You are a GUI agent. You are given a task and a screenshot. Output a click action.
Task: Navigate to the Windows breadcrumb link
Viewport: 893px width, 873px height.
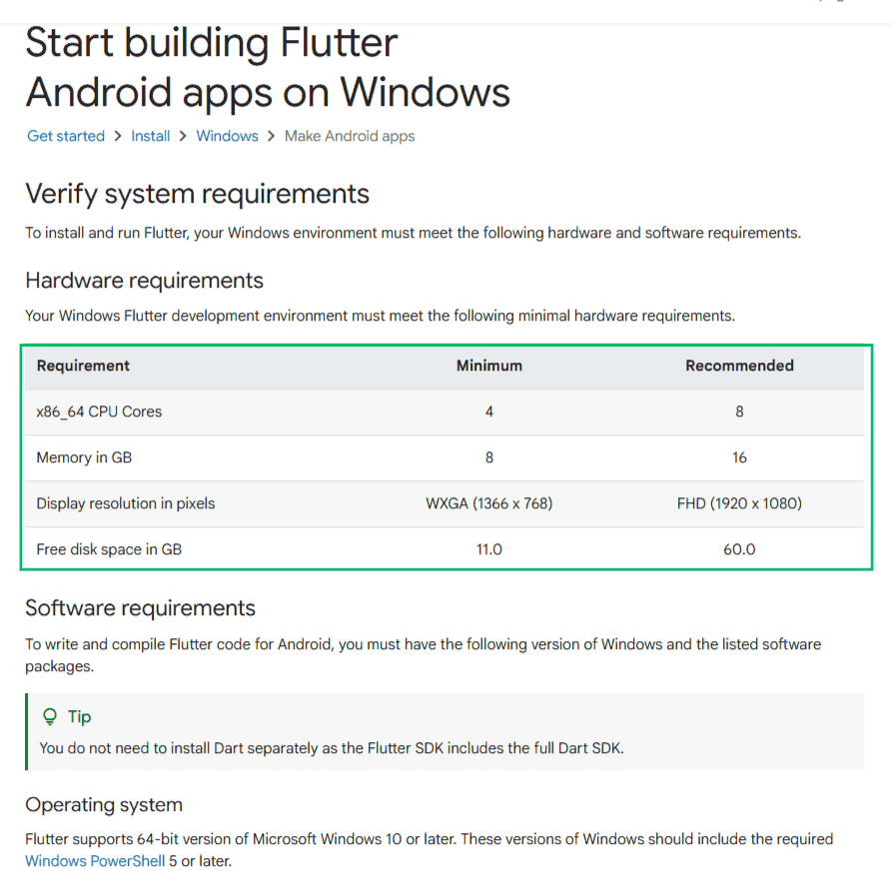[x=227, y=136]
